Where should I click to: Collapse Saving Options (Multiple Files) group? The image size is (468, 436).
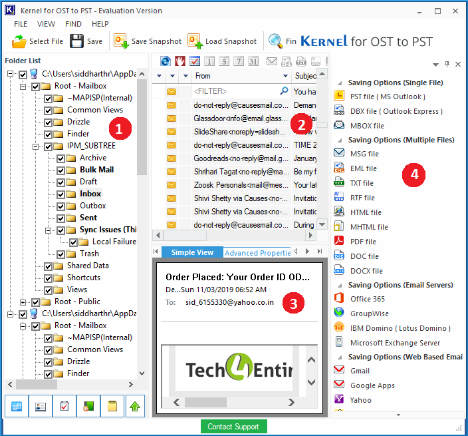coord(340,140)
